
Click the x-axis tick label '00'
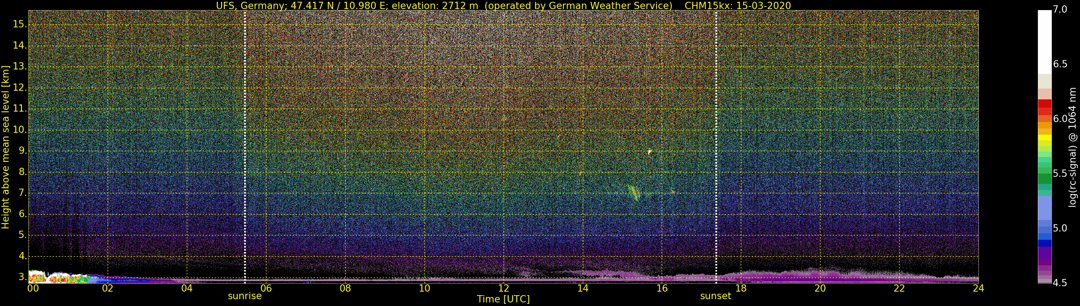(33, 288)
